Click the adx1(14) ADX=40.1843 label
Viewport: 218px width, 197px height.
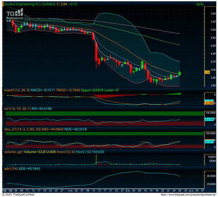[22, 169]
